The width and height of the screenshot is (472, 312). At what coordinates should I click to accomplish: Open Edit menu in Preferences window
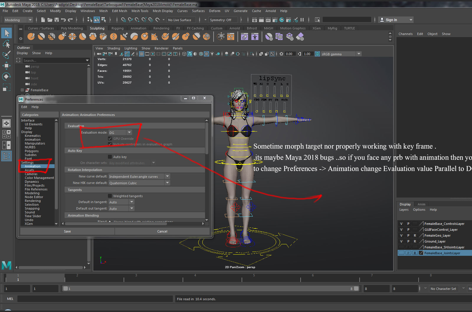click(24, 107)
